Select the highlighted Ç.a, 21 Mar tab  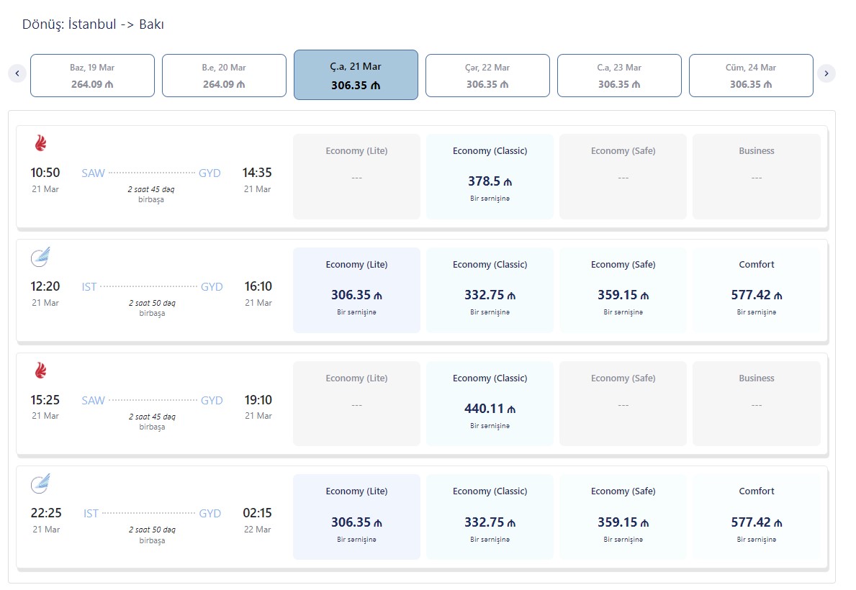[x=356, y=75]
